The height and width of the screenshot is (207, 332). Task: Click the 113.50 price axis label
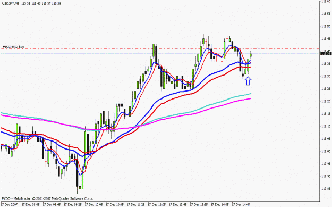(x=326, y=26)
